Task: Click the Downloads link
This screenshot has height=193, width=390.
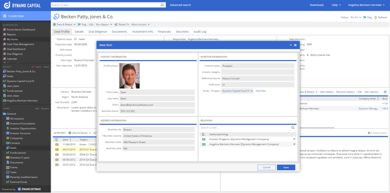Action: tap(316, 5)
